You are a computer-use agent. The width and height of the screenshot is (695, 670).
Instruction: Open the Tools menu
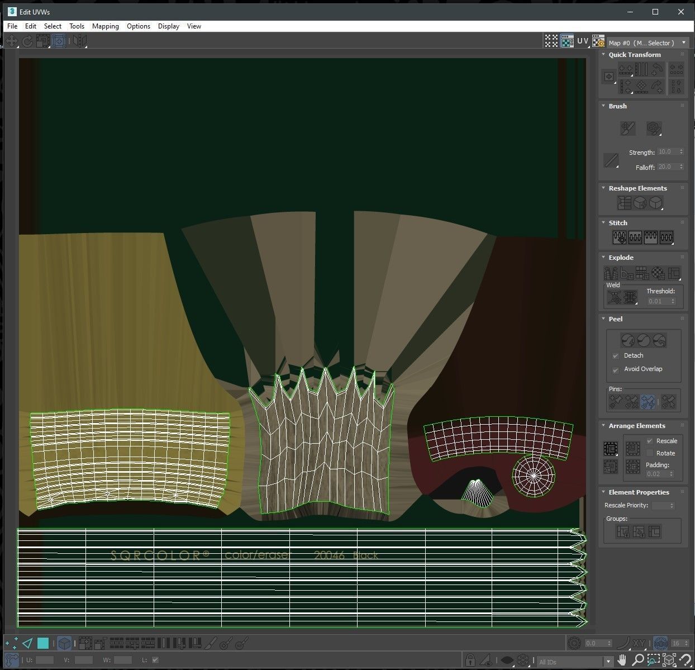[x=77, y=26]
